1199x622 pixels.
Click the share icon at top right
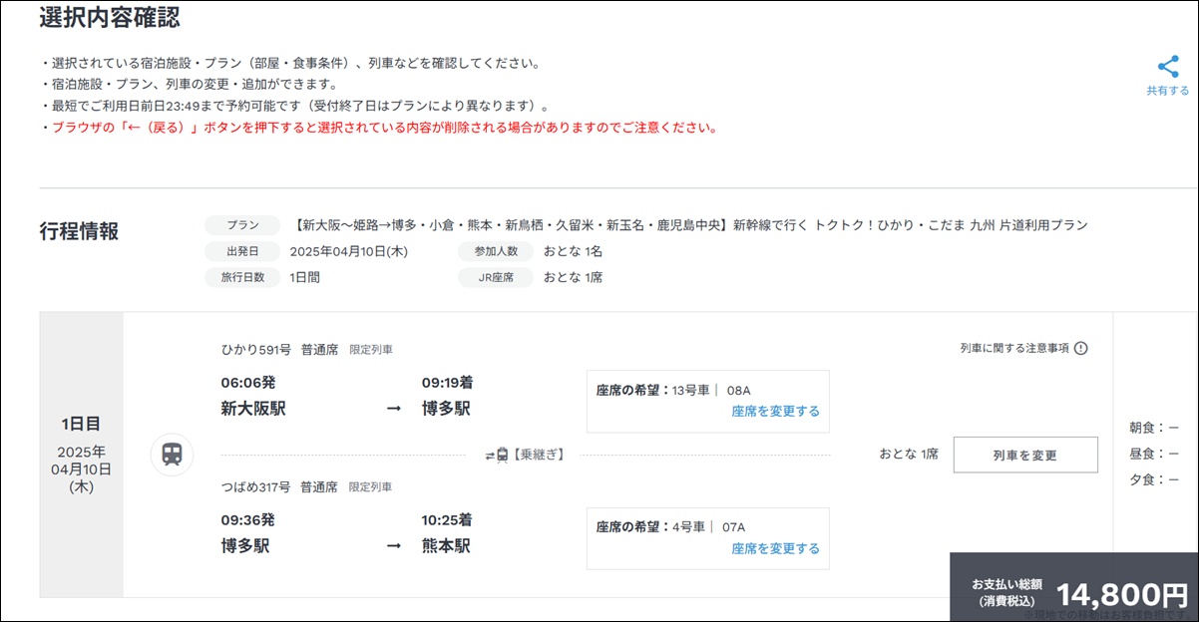click(1167, 67)
